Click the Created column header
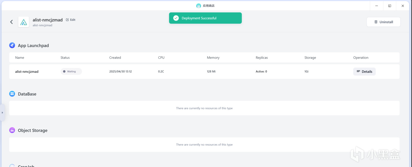Image resolution: width=412 pixels, height=167 pixels. (115, 58)
